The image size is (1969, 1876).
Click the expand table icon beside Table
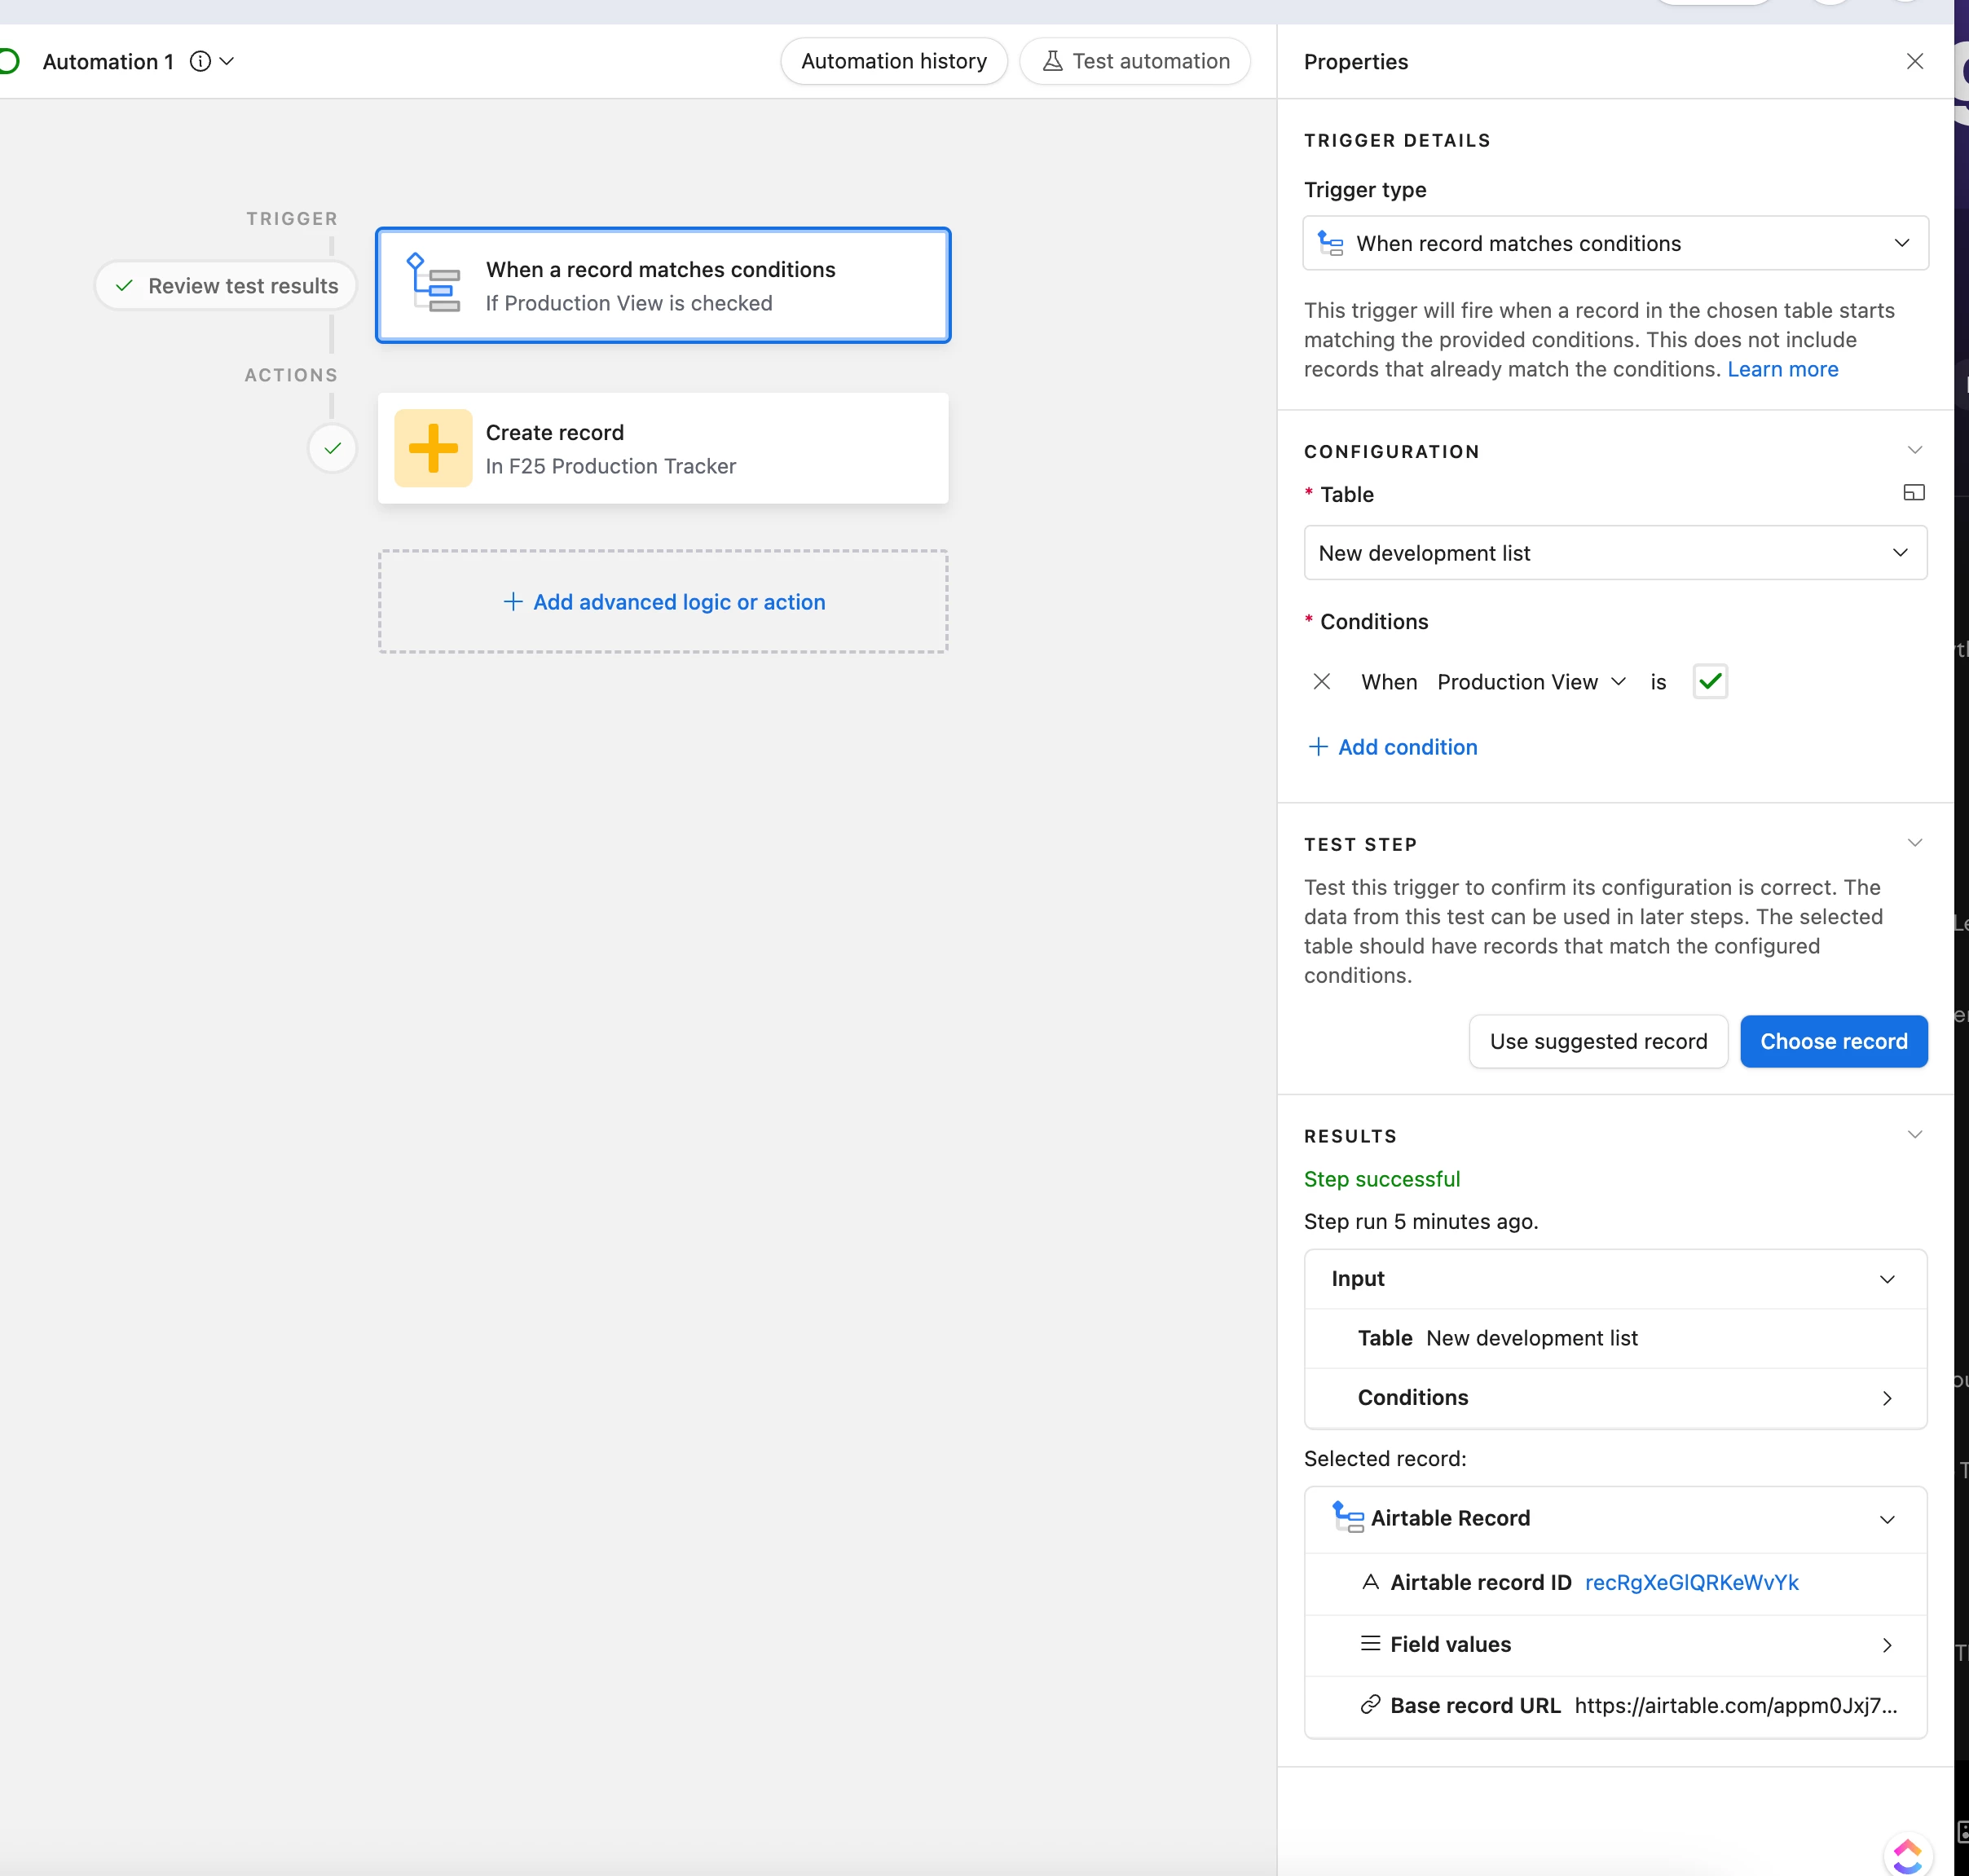(x=1913, y=493)
